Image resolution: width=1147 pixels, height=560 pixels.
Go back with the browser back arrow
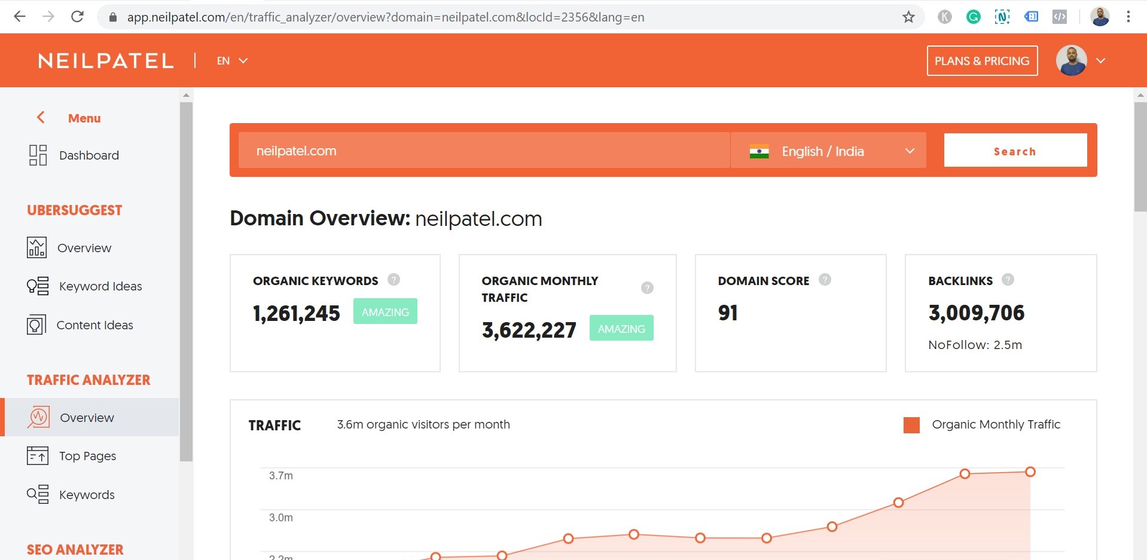click(20, 17)
